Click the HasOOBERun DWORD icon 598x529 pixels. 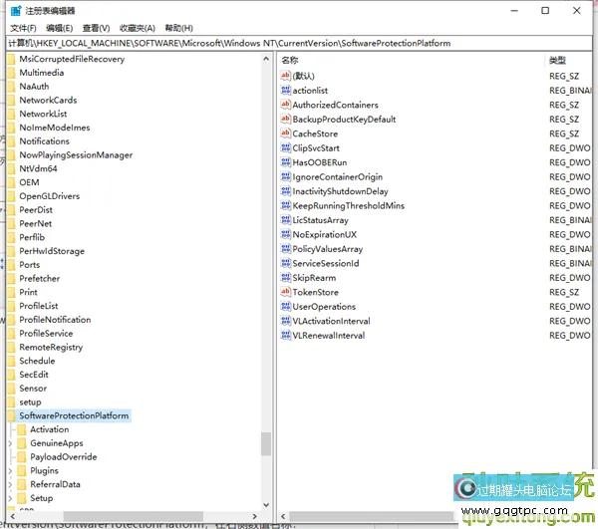(x=286, y=162)
